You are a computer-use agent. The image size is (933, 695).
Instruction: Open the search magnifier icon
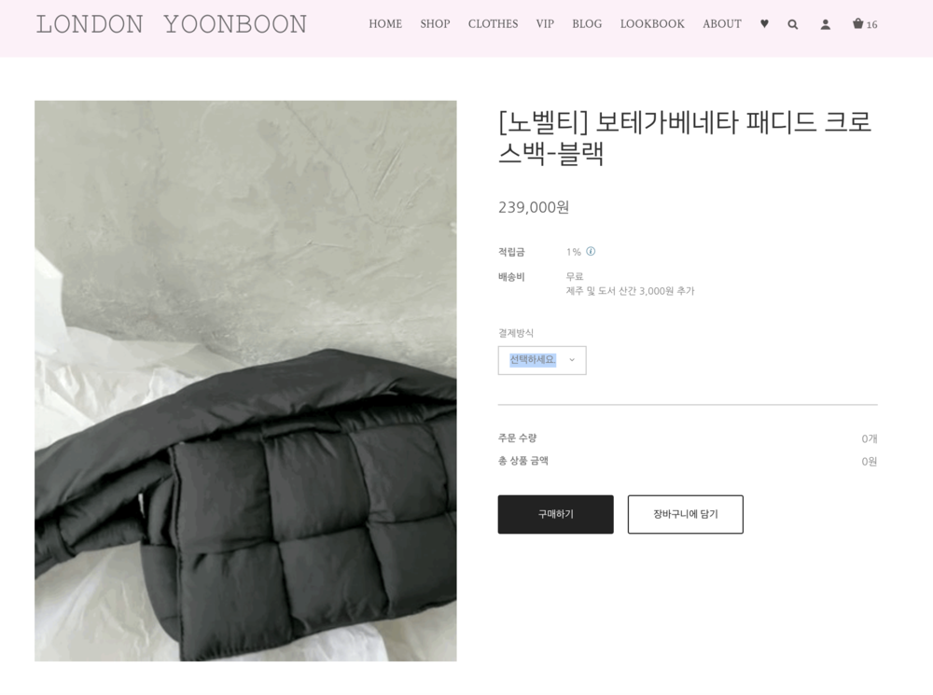coord(792,24)
